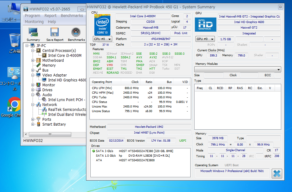Click the Prod. Unit button

[181, 33]
